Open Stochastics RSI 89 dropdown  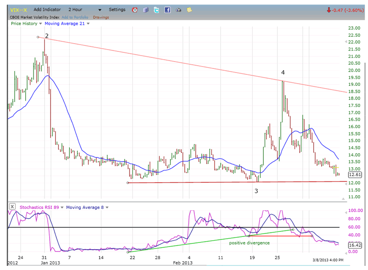tap(62, 207)
